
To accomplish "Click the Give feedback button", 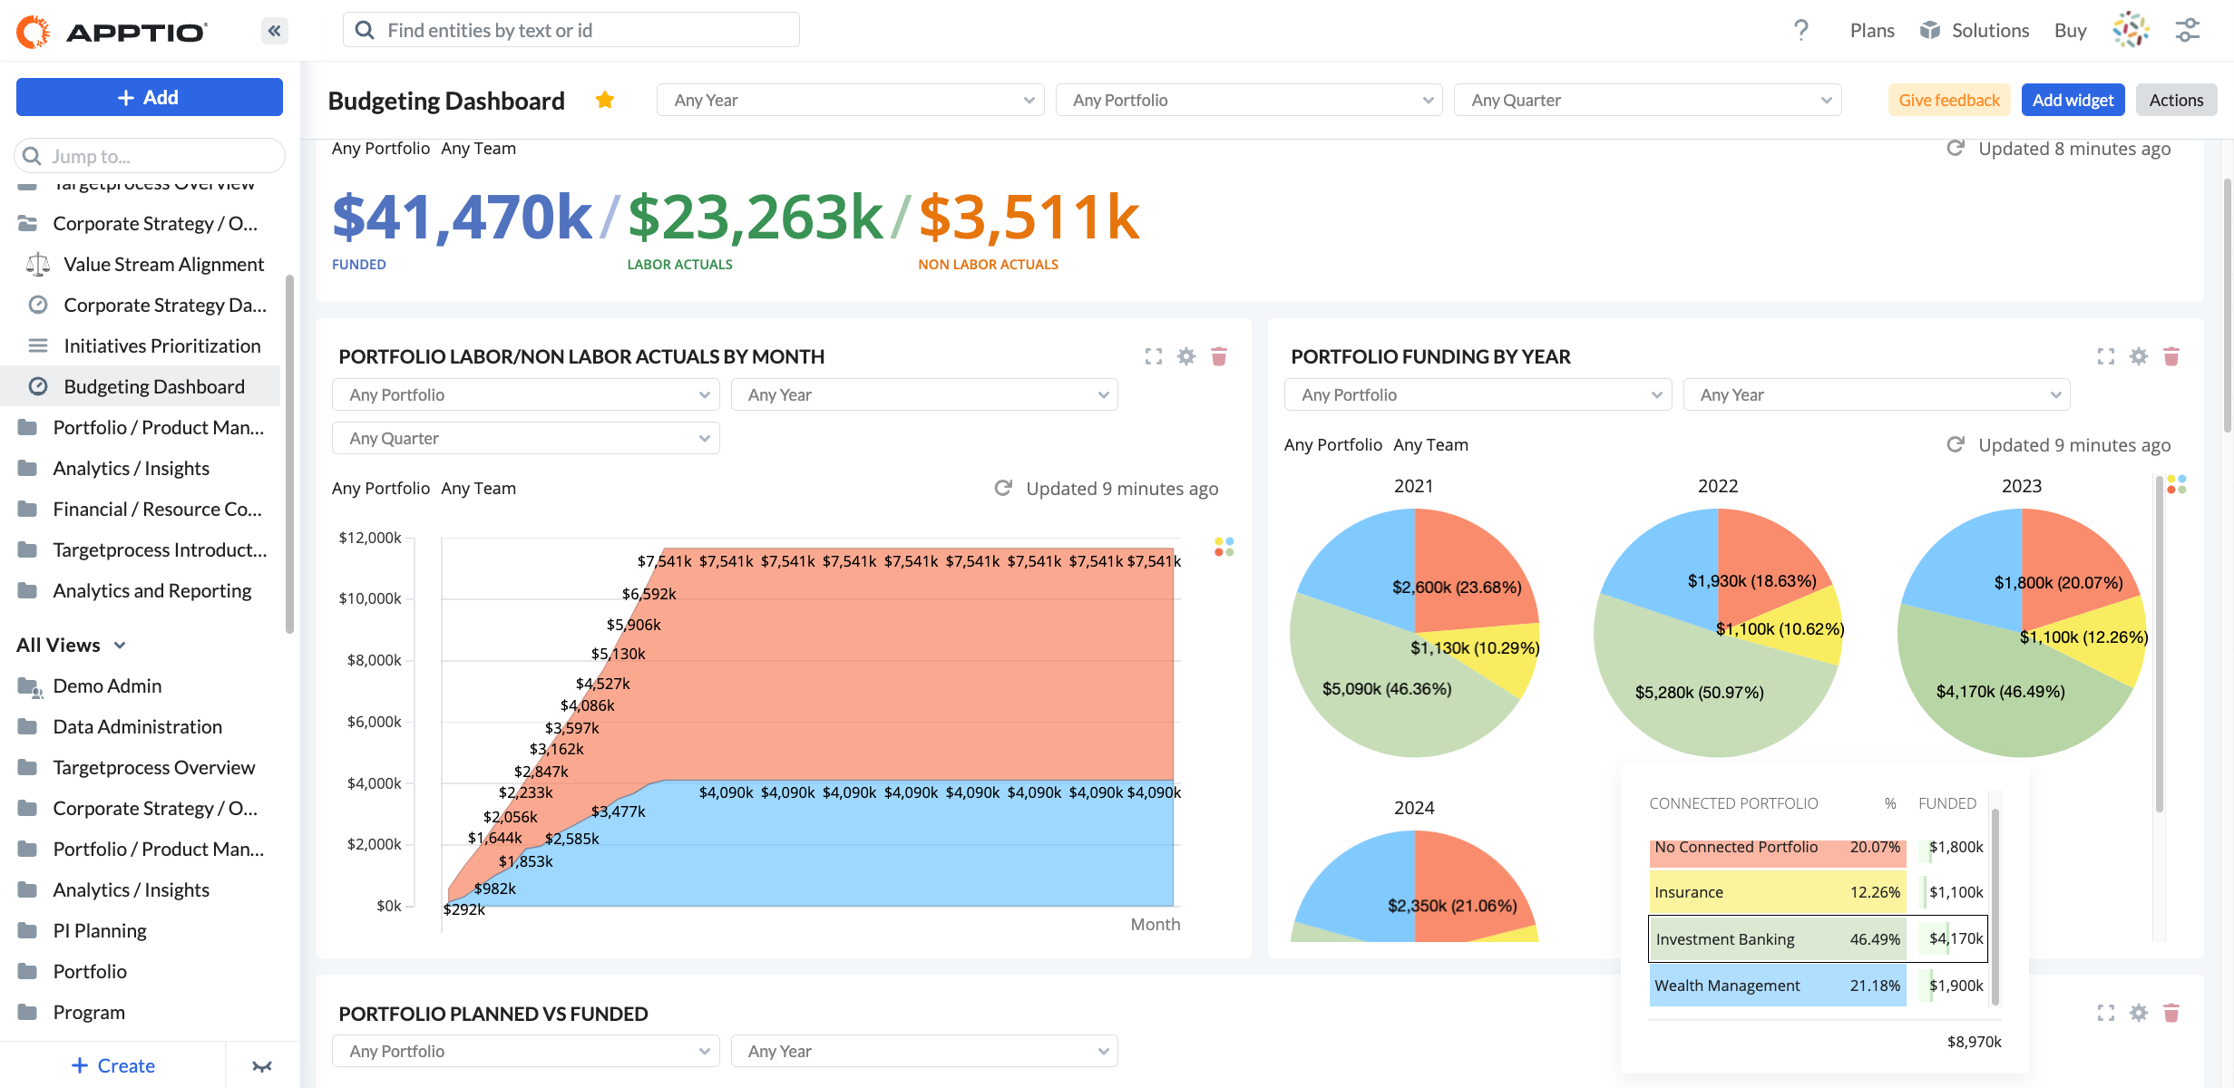I will click(x=1948, y=100).
